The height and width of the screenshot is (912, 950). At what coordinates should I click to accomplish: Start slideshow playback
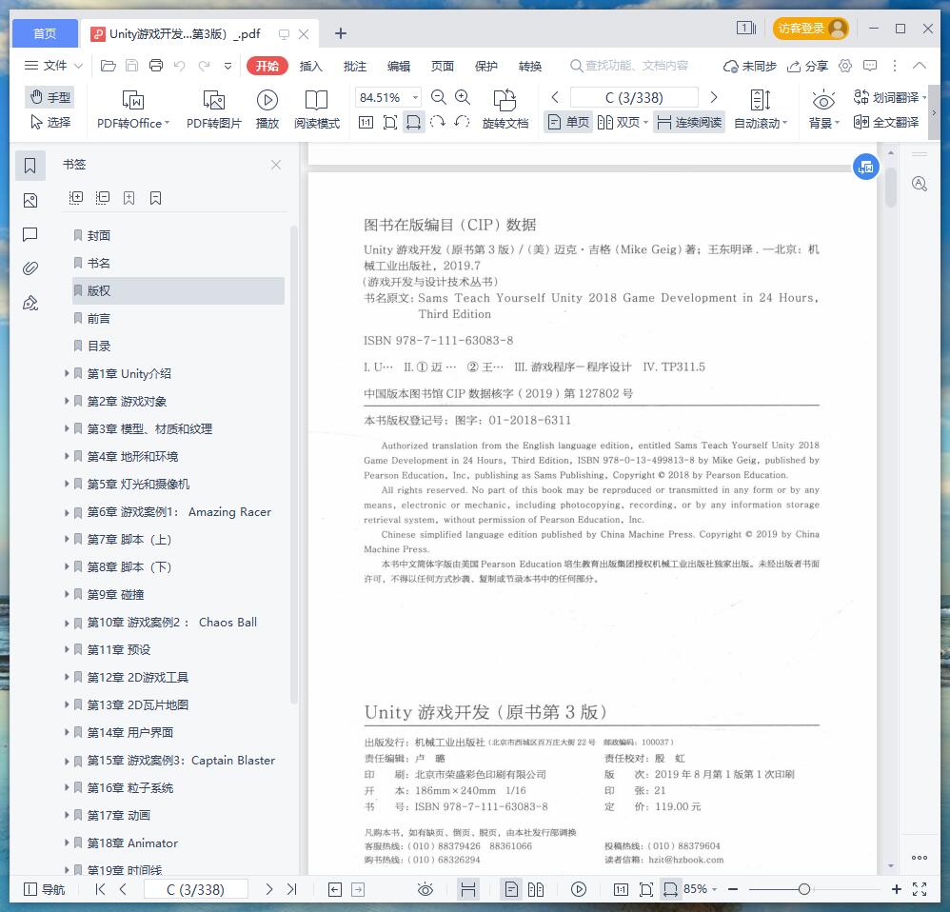point(267,109)
